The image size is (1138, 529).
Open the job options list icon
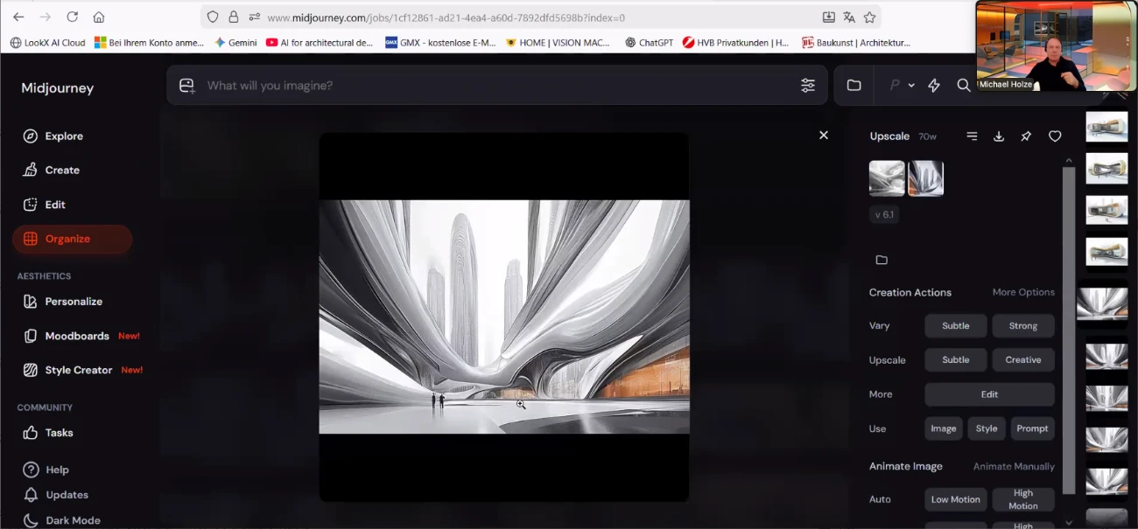[x=972, y=136]
